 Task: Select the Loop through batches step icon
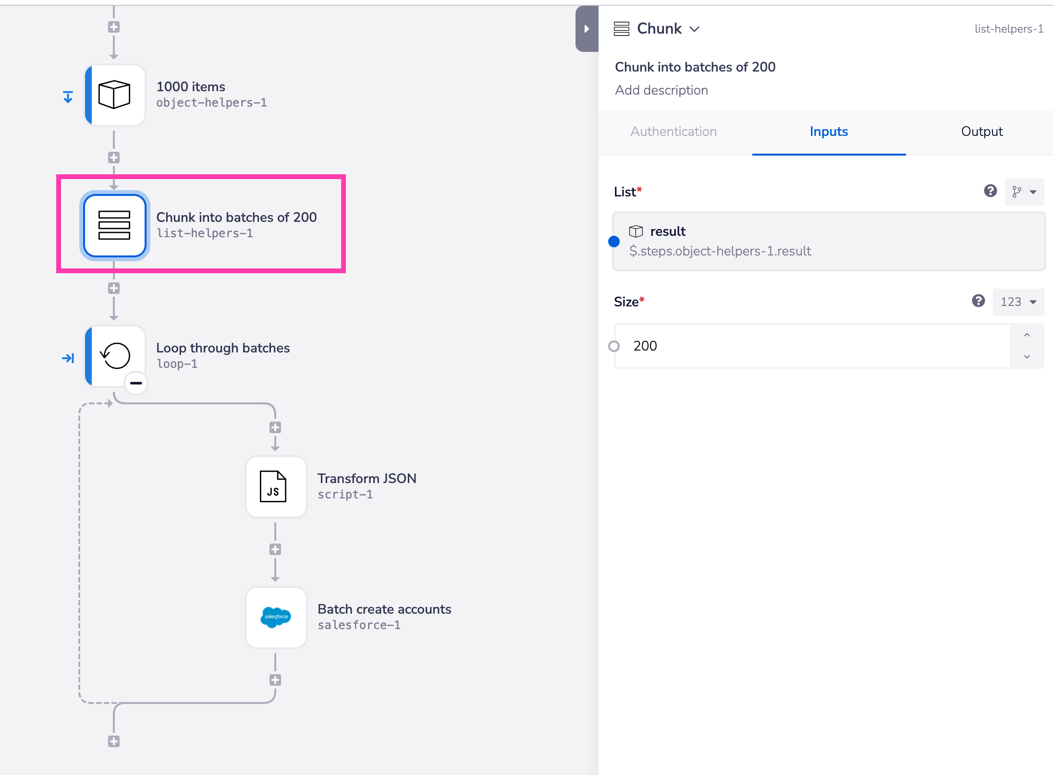click(x=114, y=356)
